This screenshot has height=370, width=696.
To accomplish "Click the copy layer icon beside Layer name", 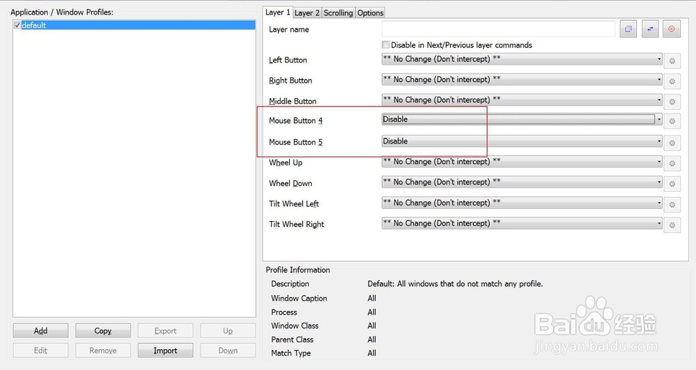I will tap(628, 29).
